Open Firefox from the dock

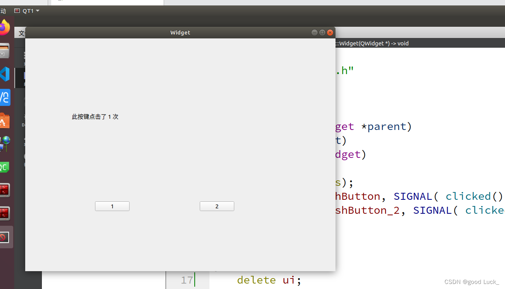[4, 28]
